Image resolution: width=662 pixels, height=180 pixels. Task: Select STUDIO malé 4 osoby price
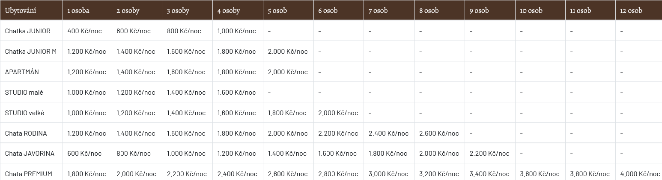point(237,92)
